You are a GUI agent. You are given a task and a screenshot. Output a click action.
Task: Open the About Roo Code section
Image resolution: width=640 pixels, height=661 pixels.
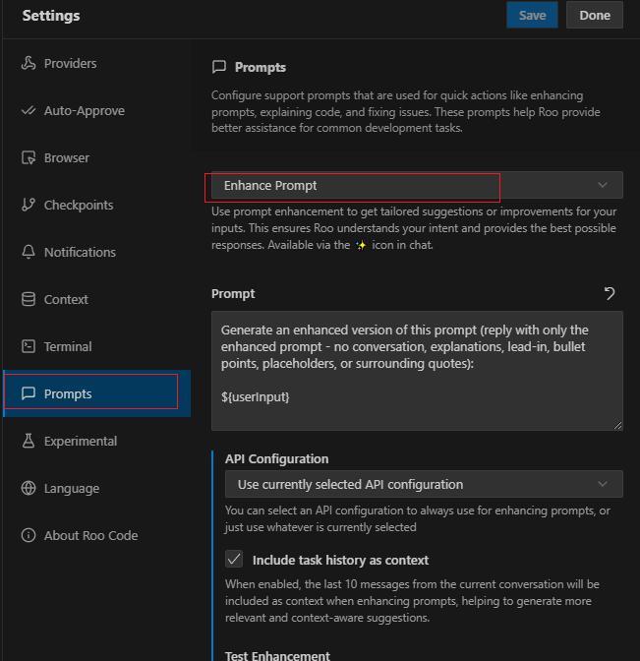(96, 535)
